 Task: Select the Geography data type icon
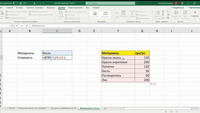click(x=106, y=14)
